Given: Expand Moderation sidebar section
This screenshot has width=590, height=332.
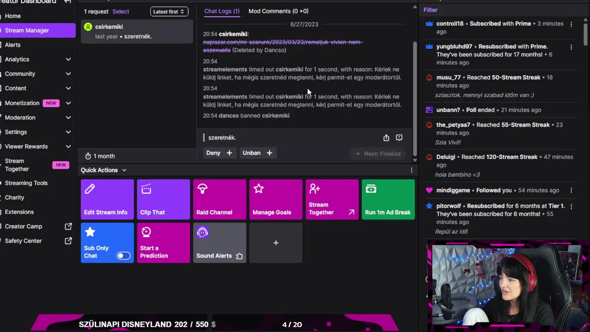Looking at the screenshot, I should [x=68, y=118].
